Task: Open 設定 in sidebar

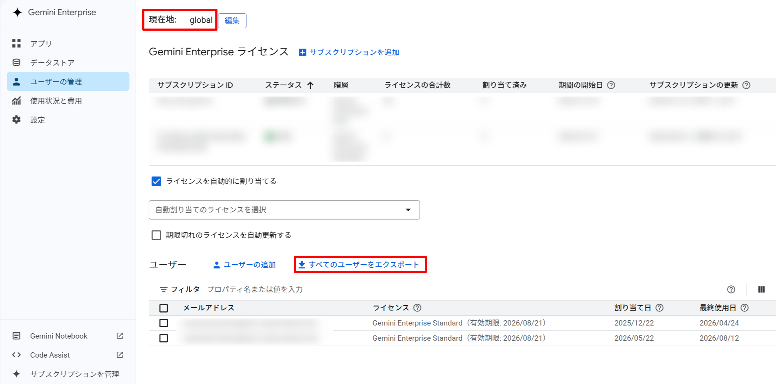Action: pos(68,120)
